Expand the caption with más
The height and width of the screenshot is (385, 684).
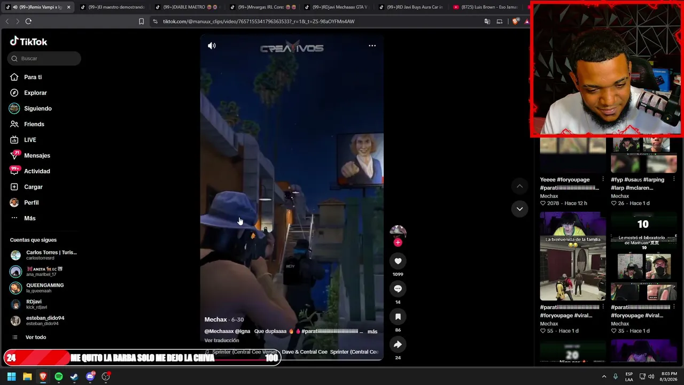tap(372, 332)
